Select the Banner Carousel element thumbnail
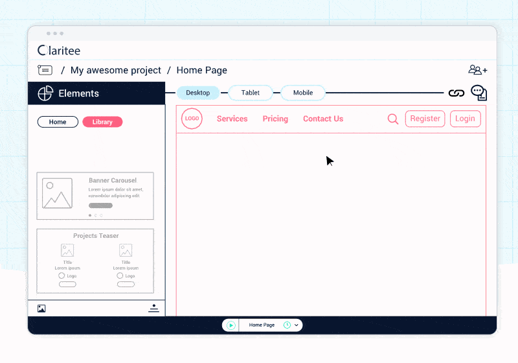This screenshot has height=363, width=518. [x=95, y=196]
